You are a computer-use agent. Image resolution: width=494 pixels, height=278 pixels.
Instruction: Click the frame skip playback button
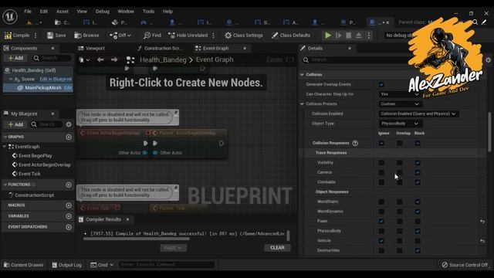(338, 36)
